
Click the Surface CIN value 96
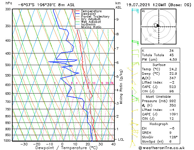coord(171,91)
